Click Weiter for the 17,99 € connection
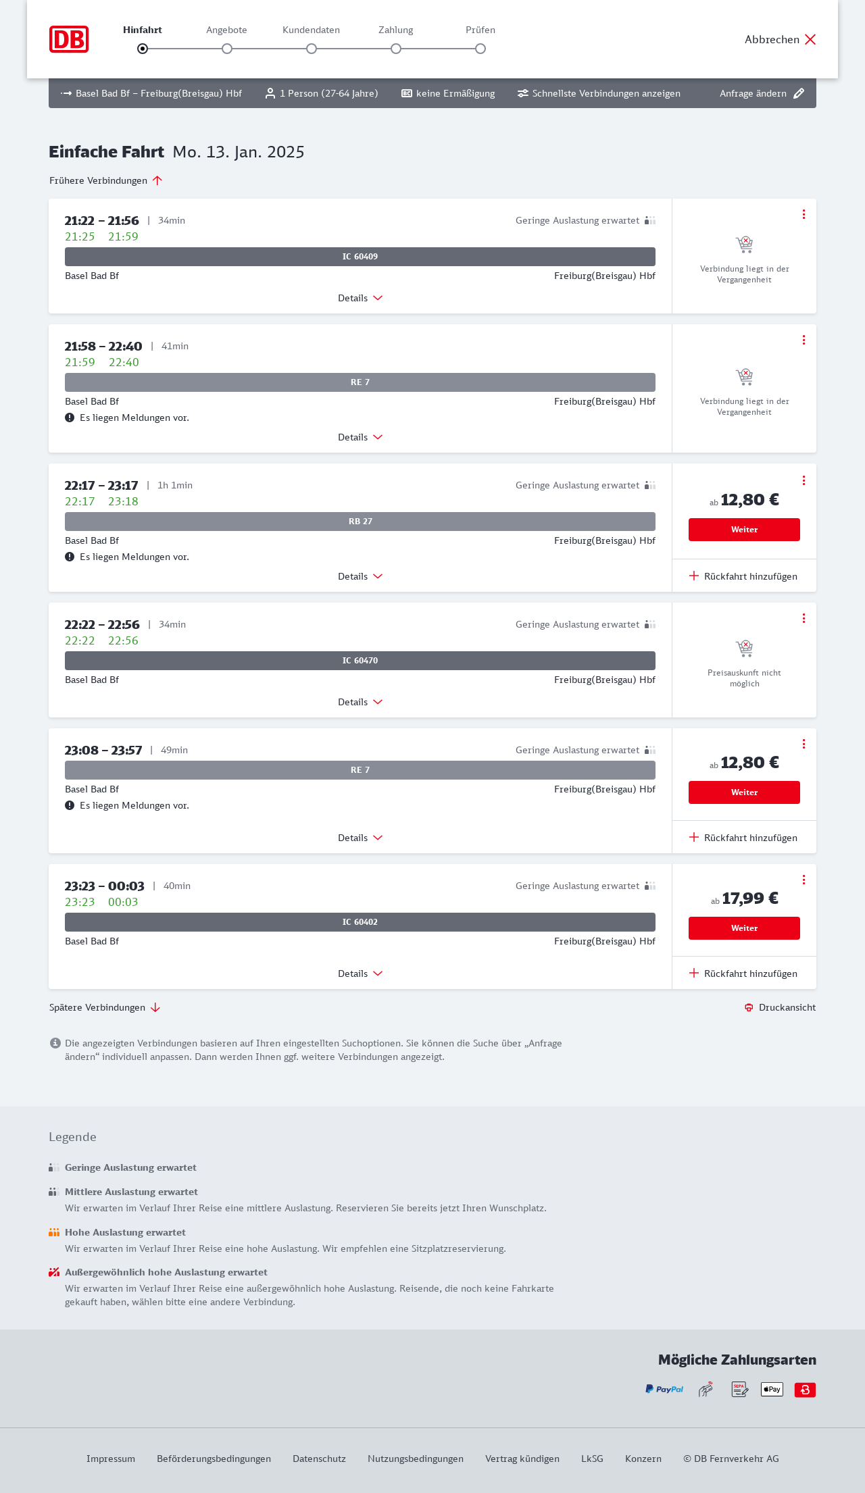The height and width of the screenshot is (1493, 865). (x=744, y=928)
